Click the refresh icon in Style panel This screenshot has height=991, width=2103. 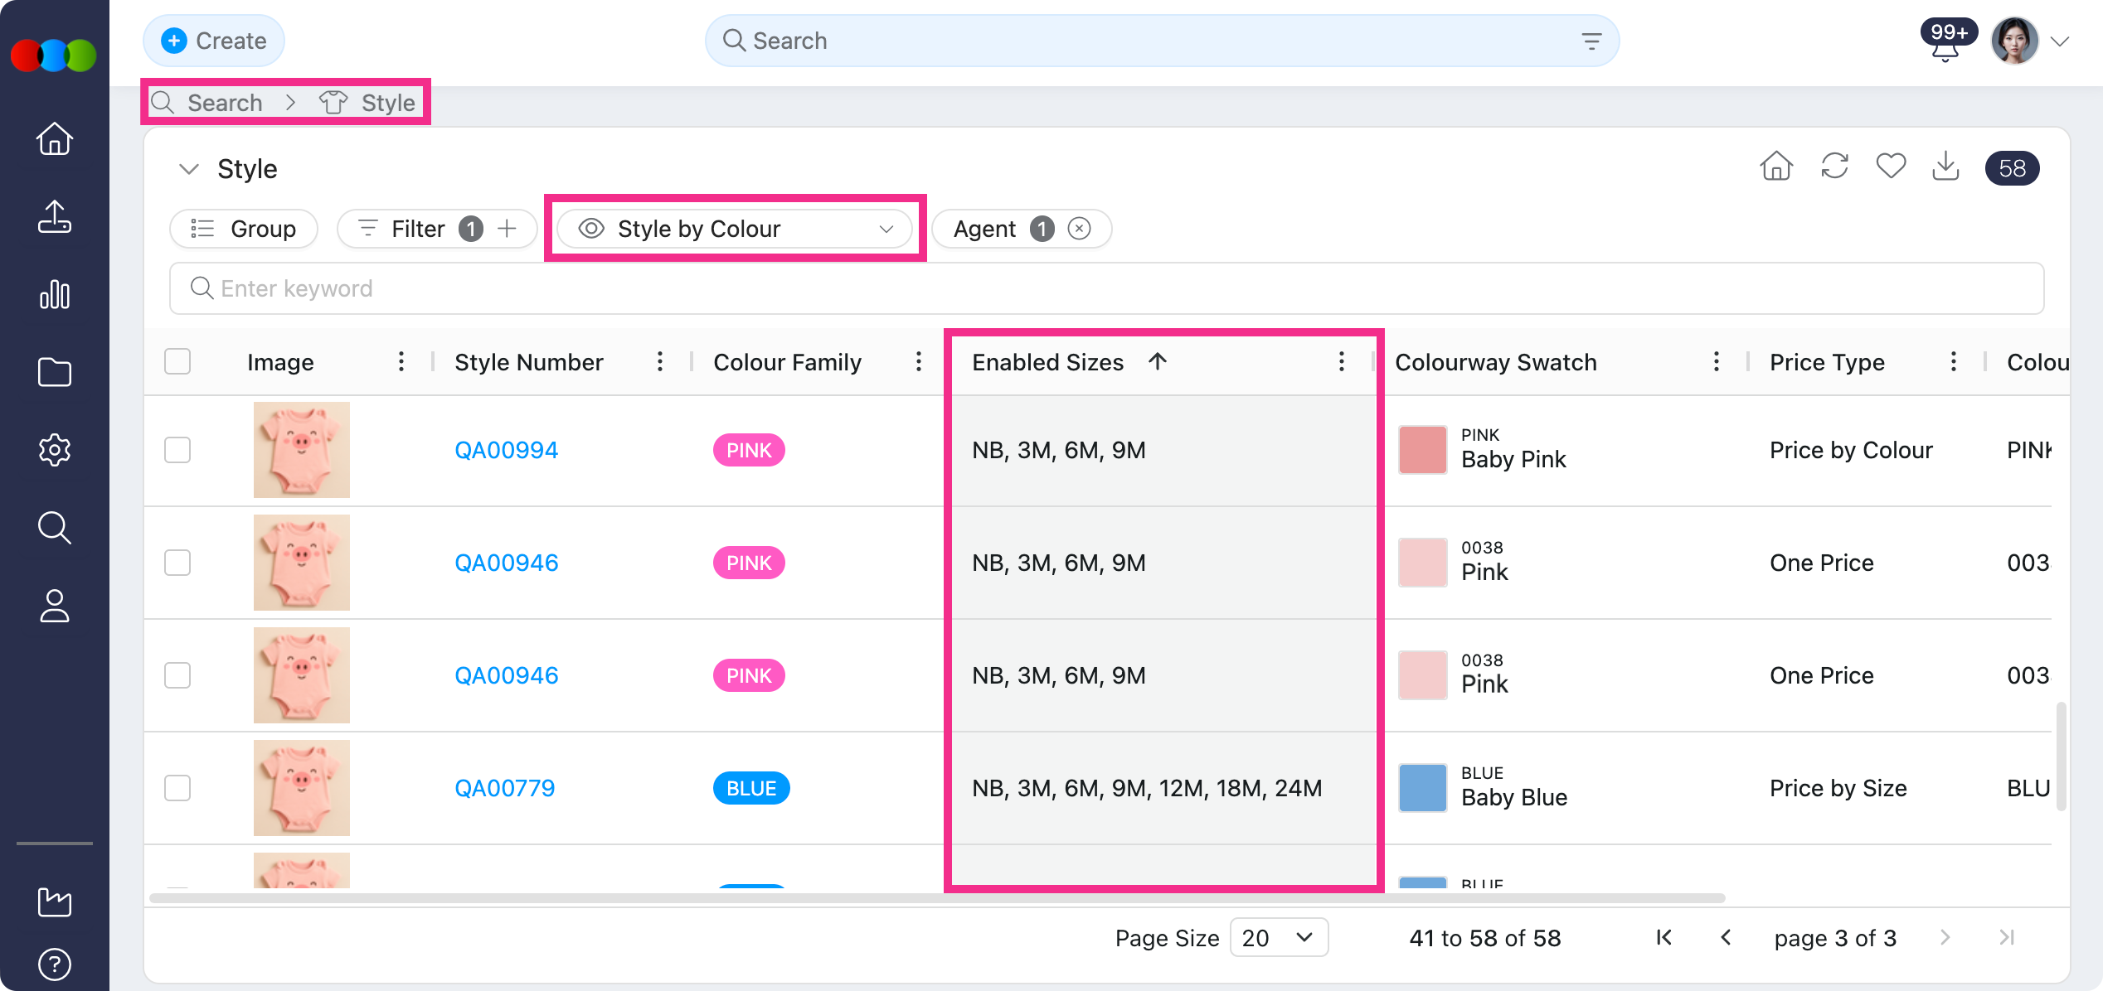tap(1834, 167)
